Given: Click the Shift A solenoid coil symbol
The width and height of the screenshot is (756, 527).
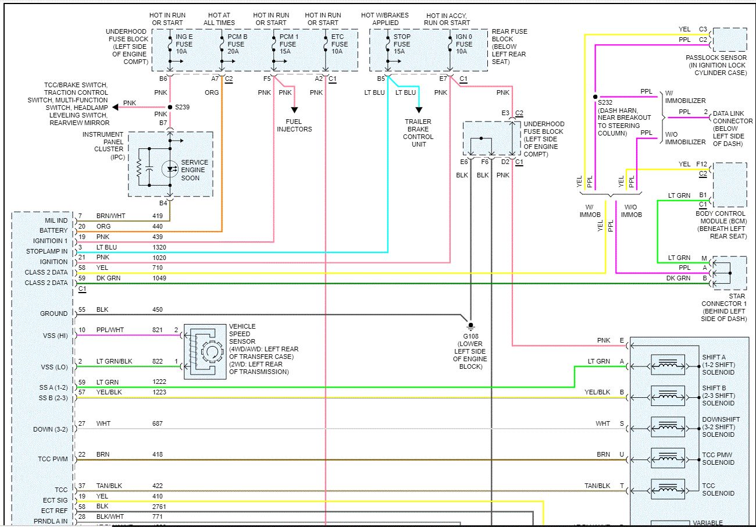Looking at the screenshot, I should [x=668, y=365].
